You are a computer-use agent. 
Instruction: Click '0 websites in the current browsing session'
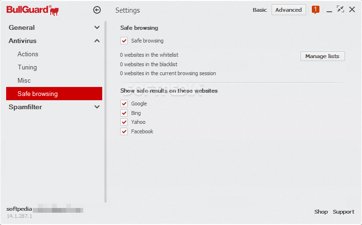tap(168, 73)
